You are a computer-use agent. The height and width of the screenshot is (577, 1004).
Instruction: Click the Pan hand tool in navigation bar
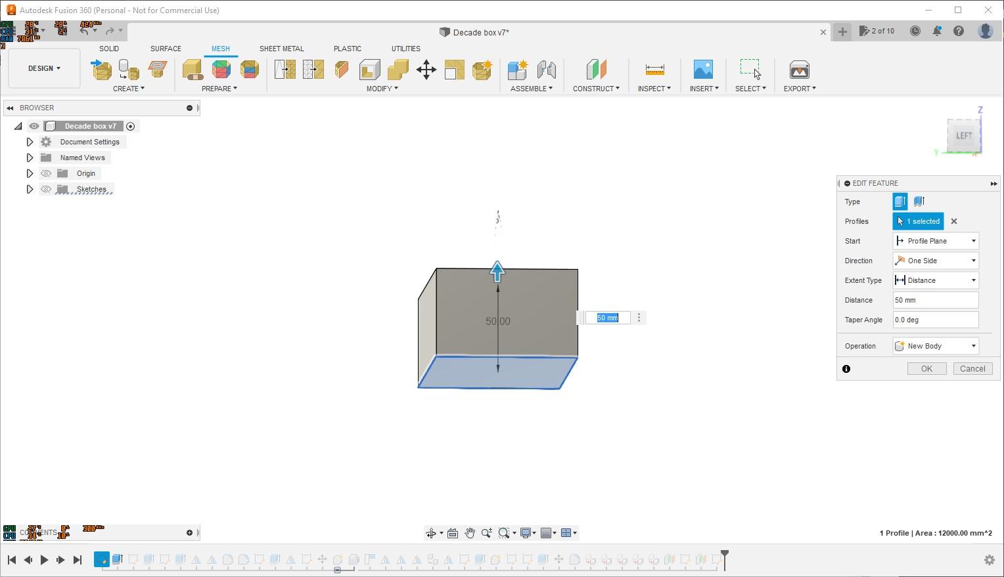point(470,533)
